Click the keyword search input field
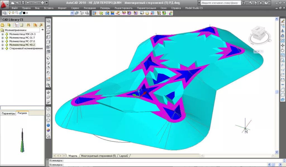Image resolution: width=286 pixels, height=167 pixels. (x=221, y=3)
